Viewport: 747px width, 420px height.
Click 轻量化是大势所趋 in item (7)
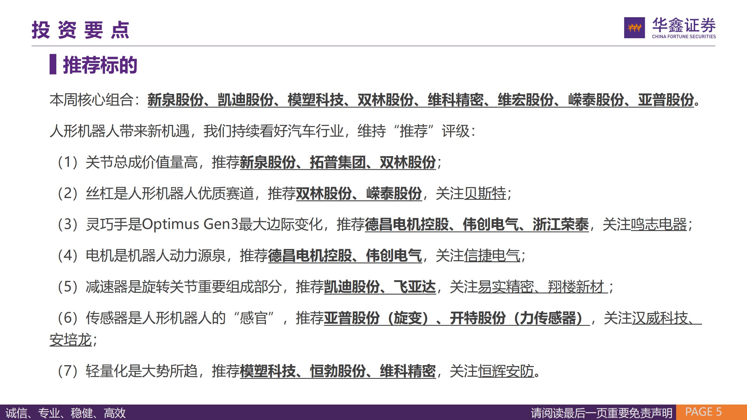142,371
